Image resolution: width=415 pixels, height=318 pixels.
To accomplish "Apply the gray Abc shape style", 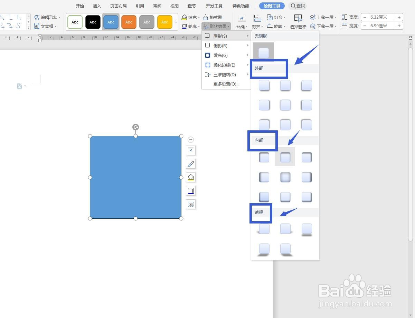I will [147, 22].
